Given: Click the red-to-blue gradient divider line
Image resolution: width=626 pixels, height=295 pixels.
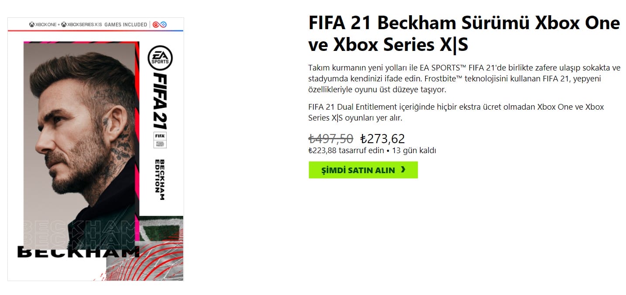Looking at the screenshot, I should tap(95, 31).
